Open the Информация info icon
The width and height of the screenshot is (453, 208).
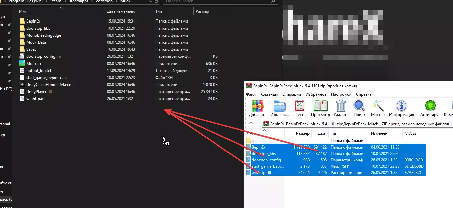tap(401, 106)
